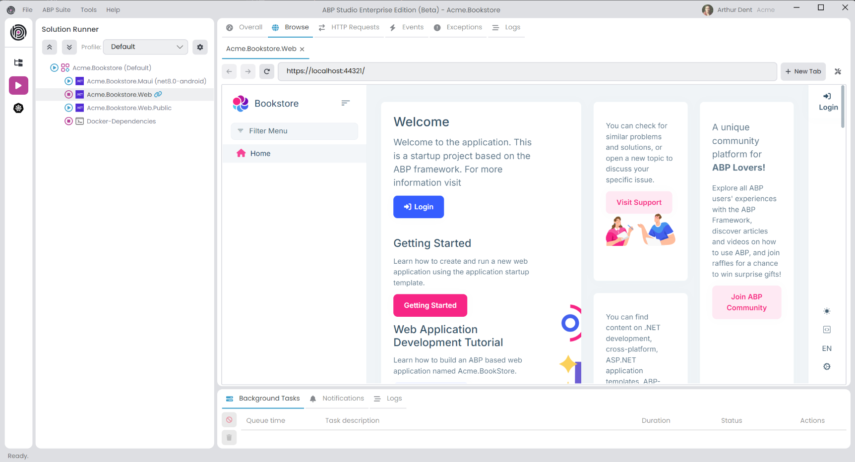Click the pink Getting Started button
The width and height of the screenshot is (855, 462).
(x=430, y=305)
